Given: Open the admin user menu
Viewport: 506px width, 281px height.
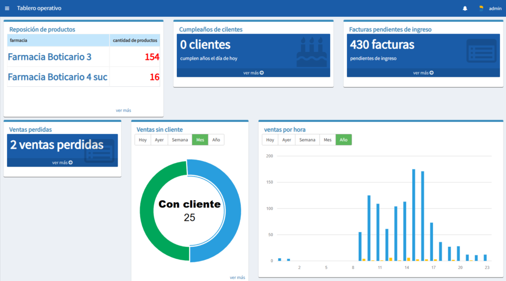Looking at the screenshot, I should (495, 8).
